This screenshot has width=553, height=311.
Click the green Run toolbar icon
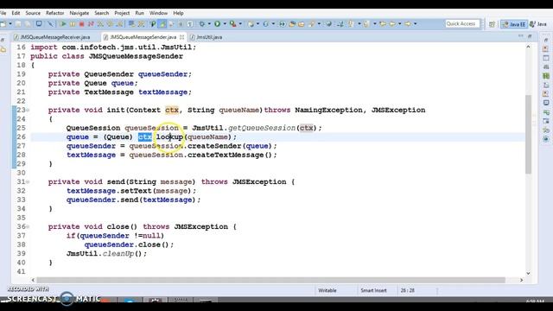pyautogui.click(x=217, y=24)
